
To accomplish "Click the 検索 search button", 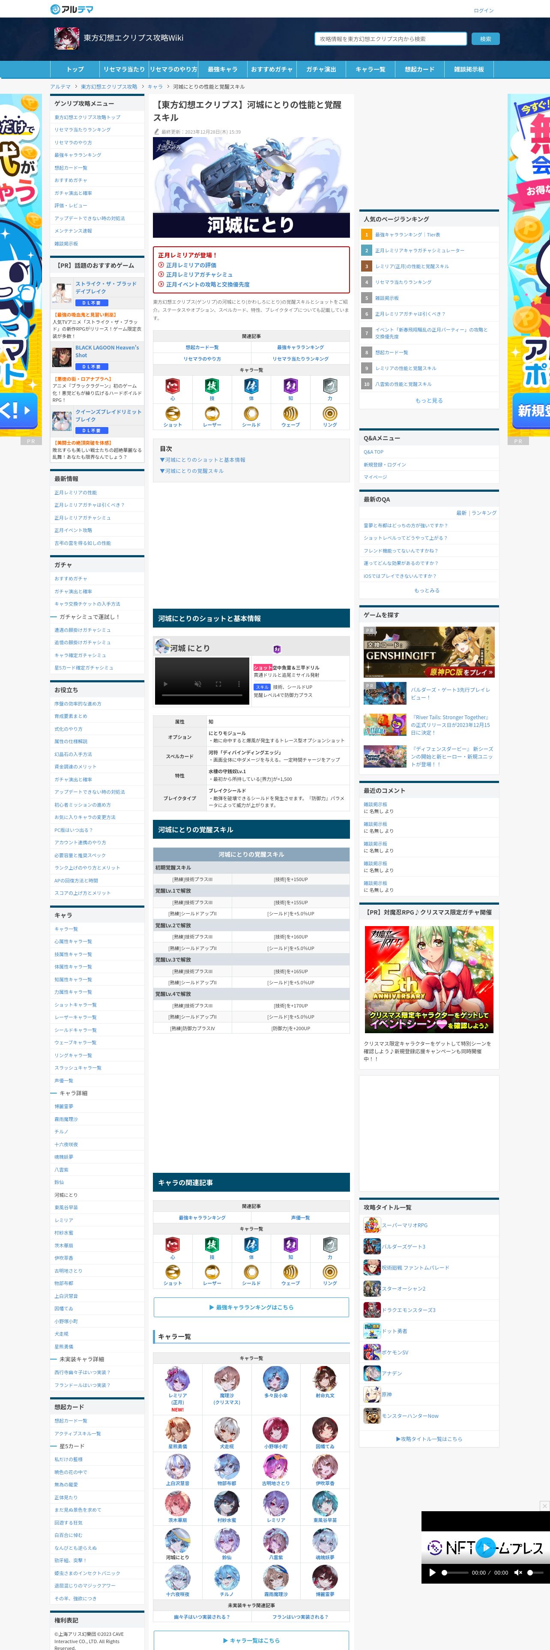I will point(486,39).
